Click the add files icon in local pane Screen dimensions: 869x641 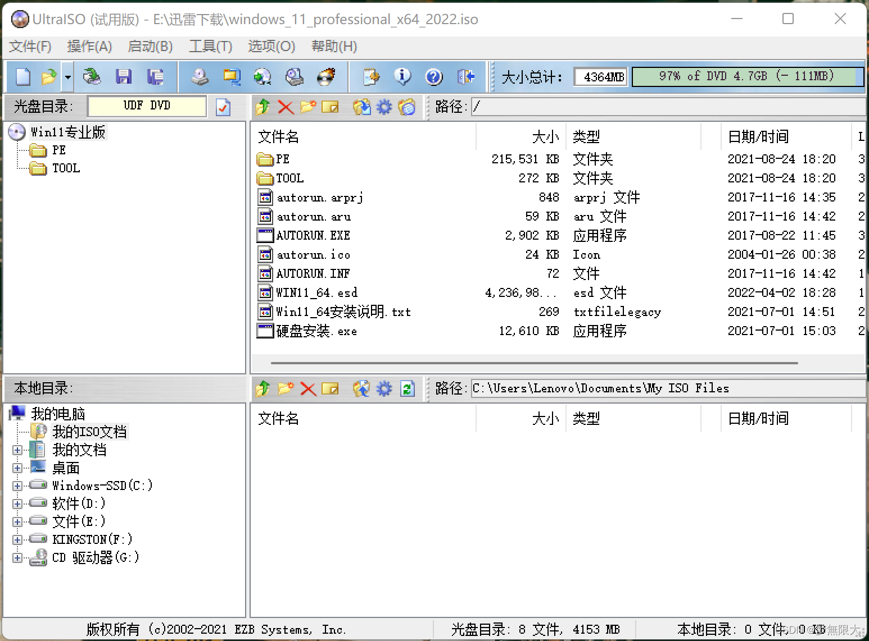[x=361, y=388]
